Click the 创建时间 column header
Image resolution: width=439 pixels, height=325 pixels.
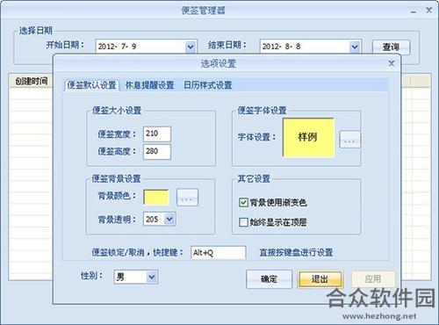point(31,81)
